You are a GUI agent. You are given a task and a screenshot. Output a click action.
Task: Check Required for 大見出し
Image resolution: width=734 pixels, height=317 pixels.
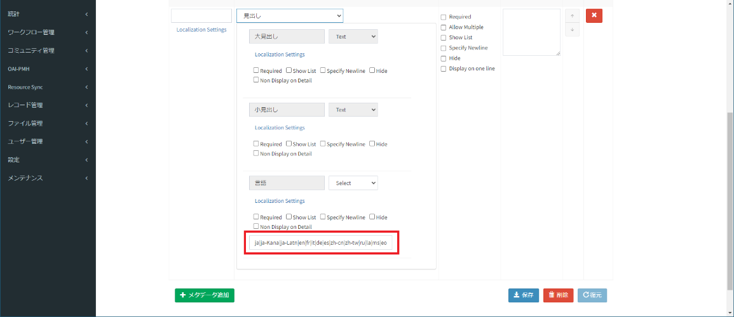click(x=256, y=70)
